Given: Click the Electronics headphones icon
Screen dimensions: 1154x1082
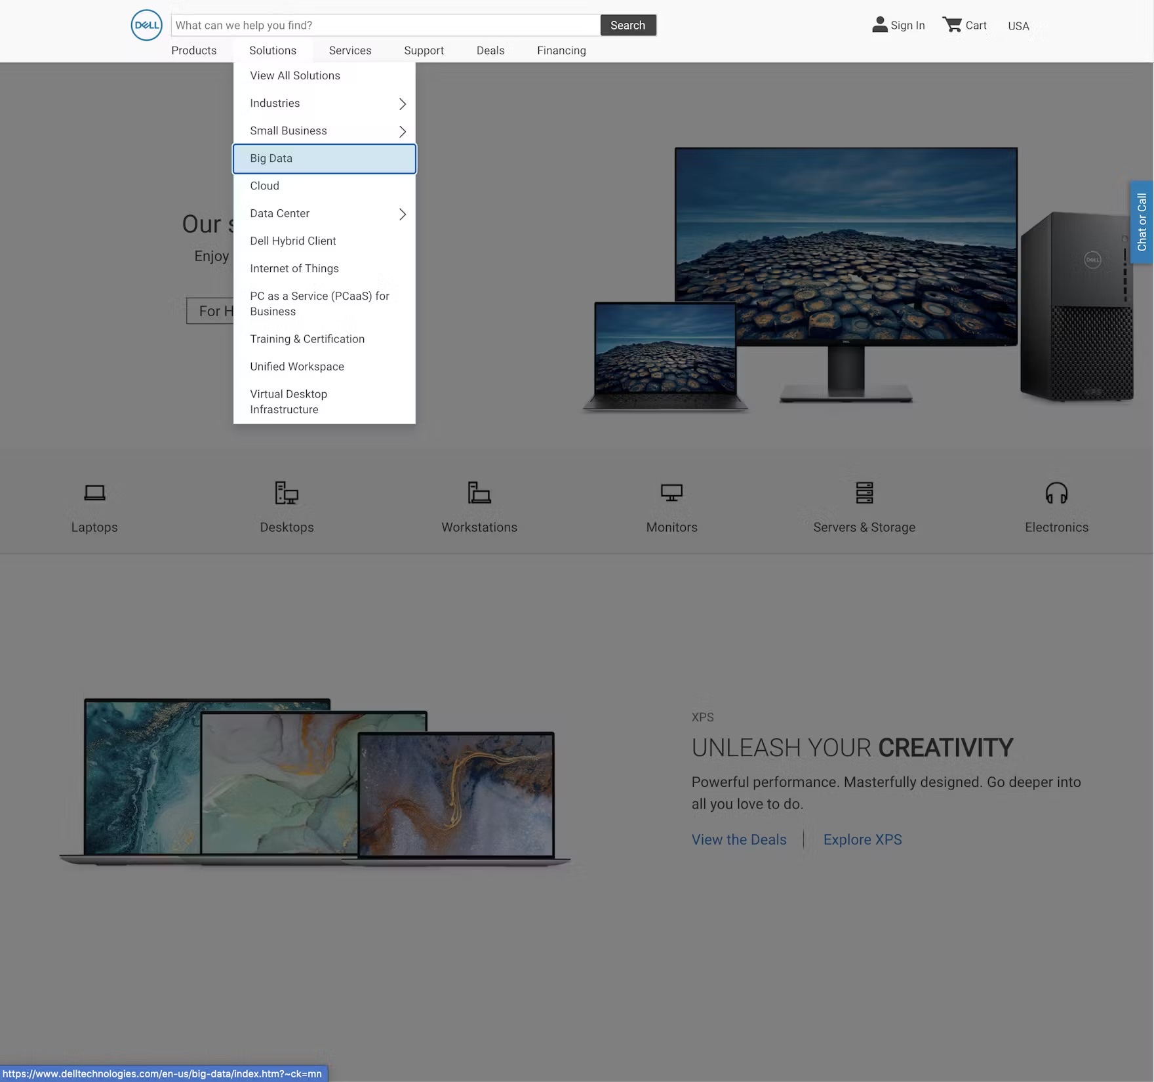Looking at the screenshot, I should 1056,492.
